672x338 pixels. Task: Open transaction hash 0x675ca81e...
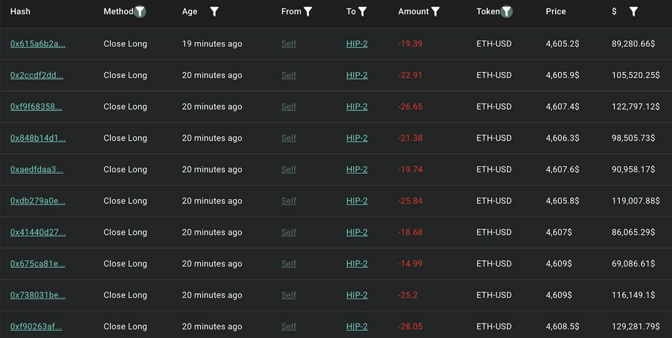tap(38, 263)
